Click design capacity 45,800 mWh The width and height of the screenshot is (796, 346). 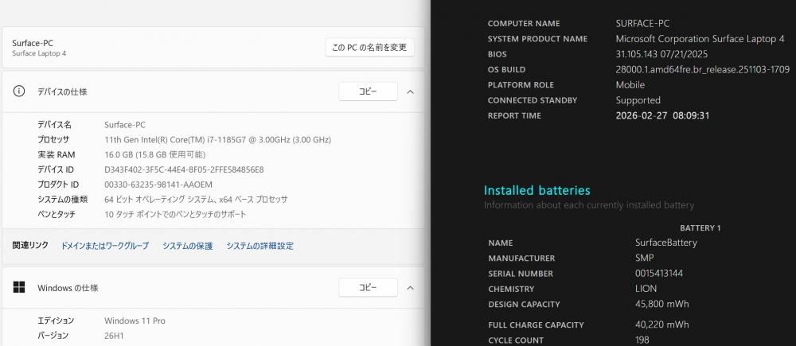pos(662,304)
